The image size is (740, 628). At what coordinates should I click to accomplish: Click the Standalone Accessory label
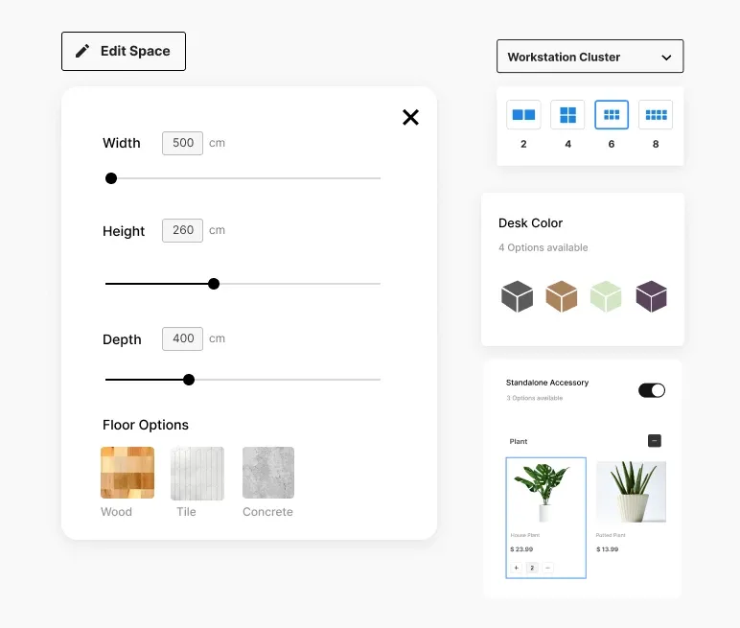[547, 383]
